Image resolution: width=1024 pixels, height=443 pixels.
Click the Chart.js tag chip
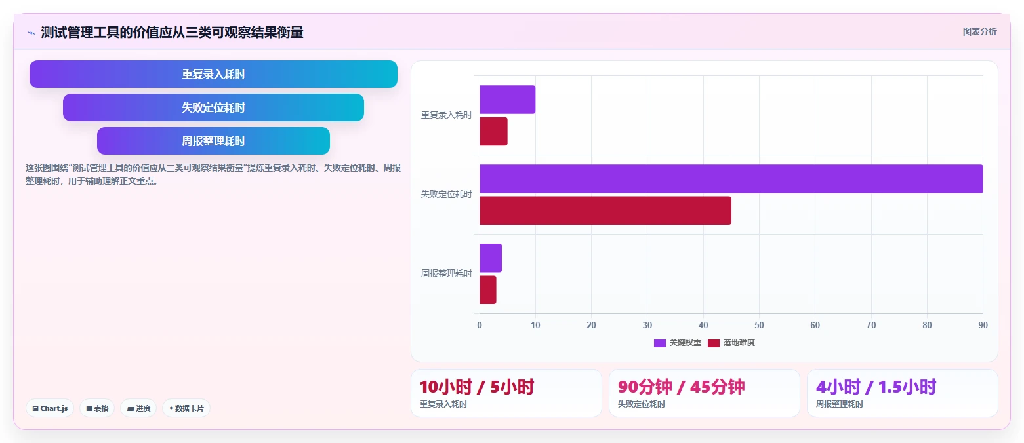click(x=50, y=408)
